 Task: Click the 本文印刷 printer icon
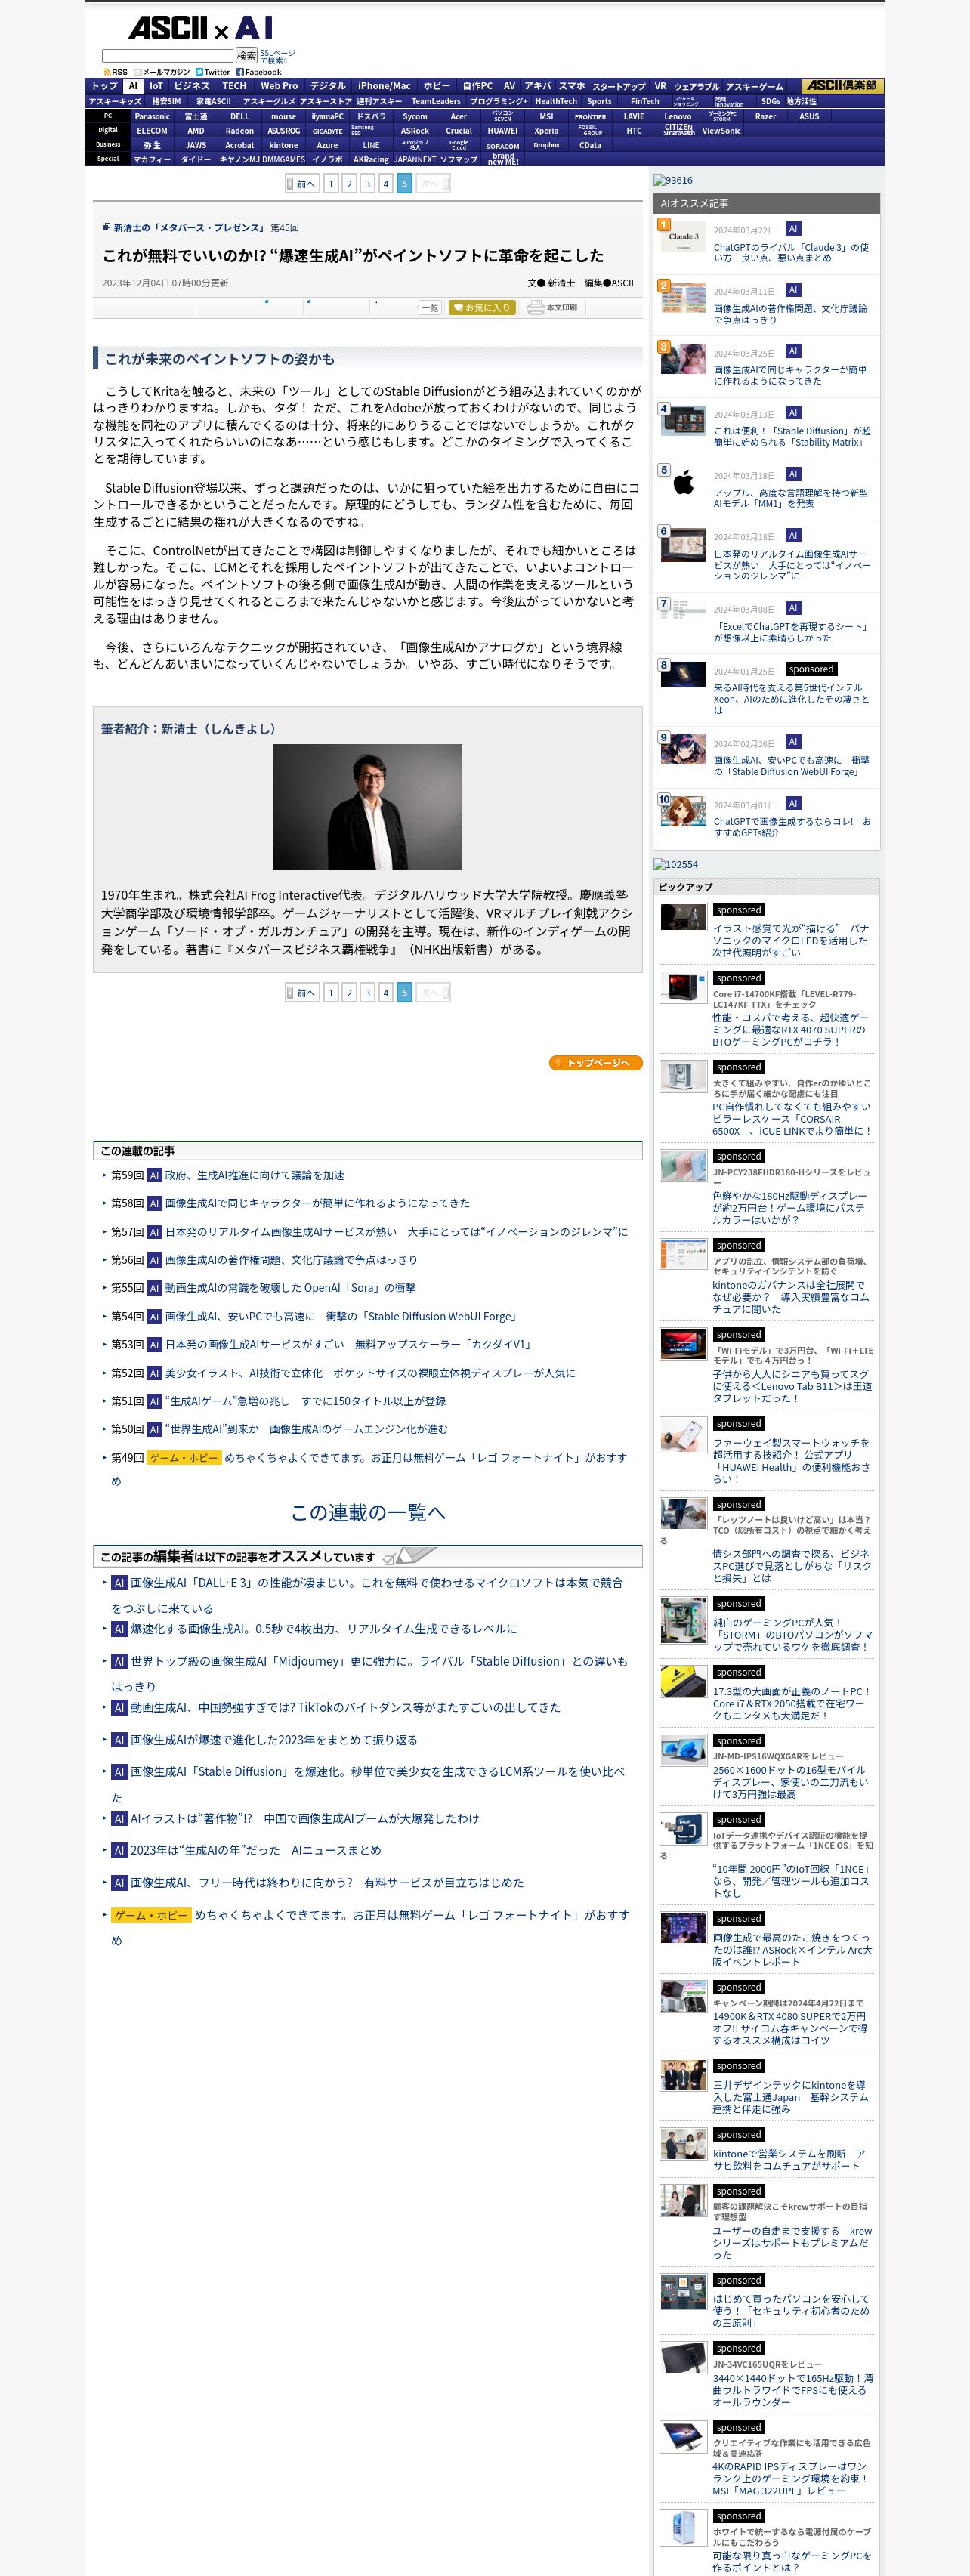pyautogui.click(x=552, y=307)
